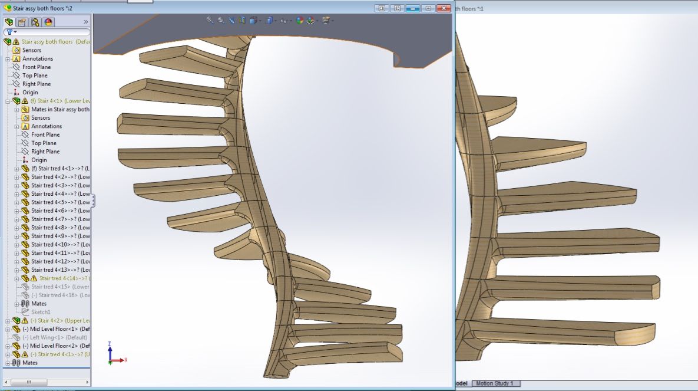Click the chevron to expand panel options
698x391 pixels.
coord(86,22)
